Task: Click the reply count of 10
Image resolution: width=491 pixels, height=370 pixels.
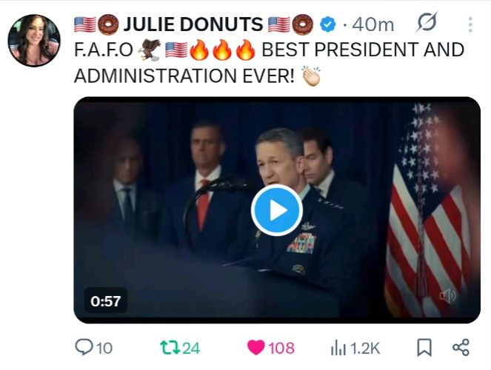Action: [x=104, y=348]
